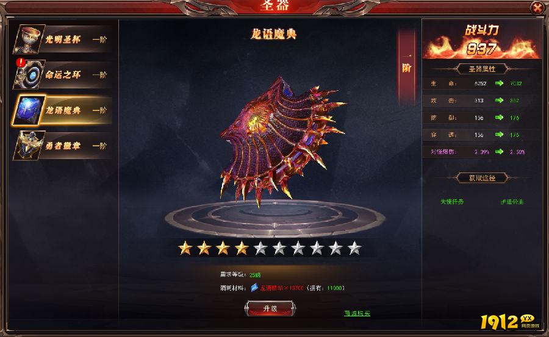Click the first gold star

click(185, 248)
